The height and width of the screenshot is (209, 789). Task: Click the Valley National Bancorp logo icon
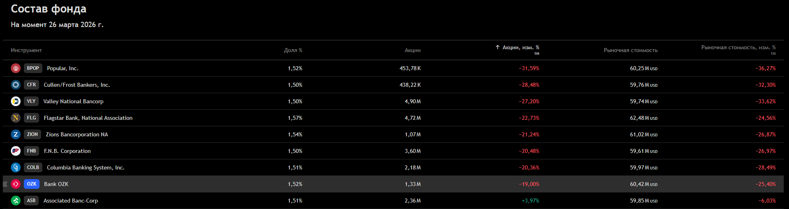[x=16, y=101]
